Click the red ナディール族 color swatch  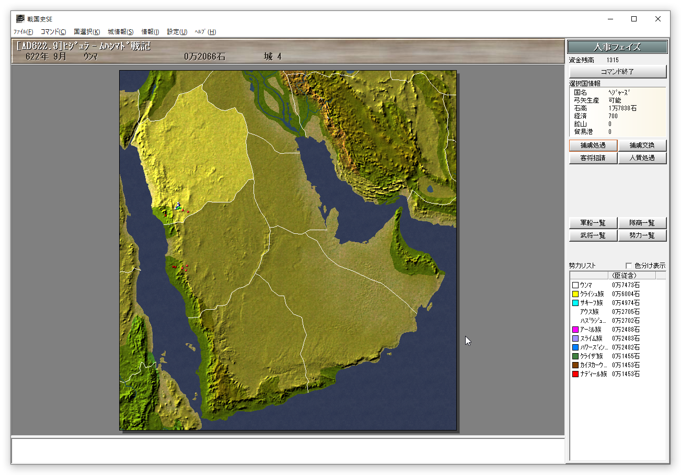pos(575,374)
